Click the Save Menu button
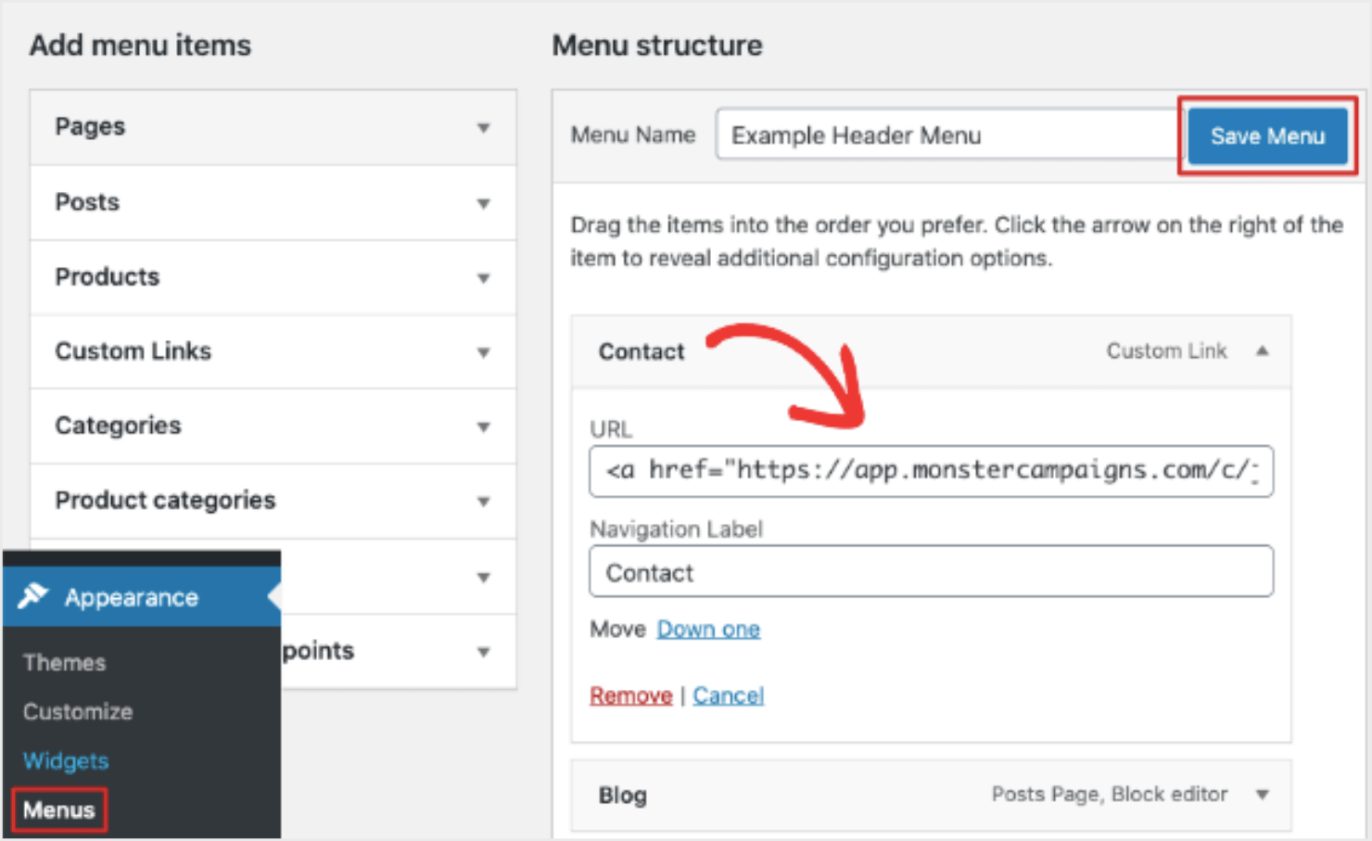Screen dimensions: 1372x841 (1267, 136)
